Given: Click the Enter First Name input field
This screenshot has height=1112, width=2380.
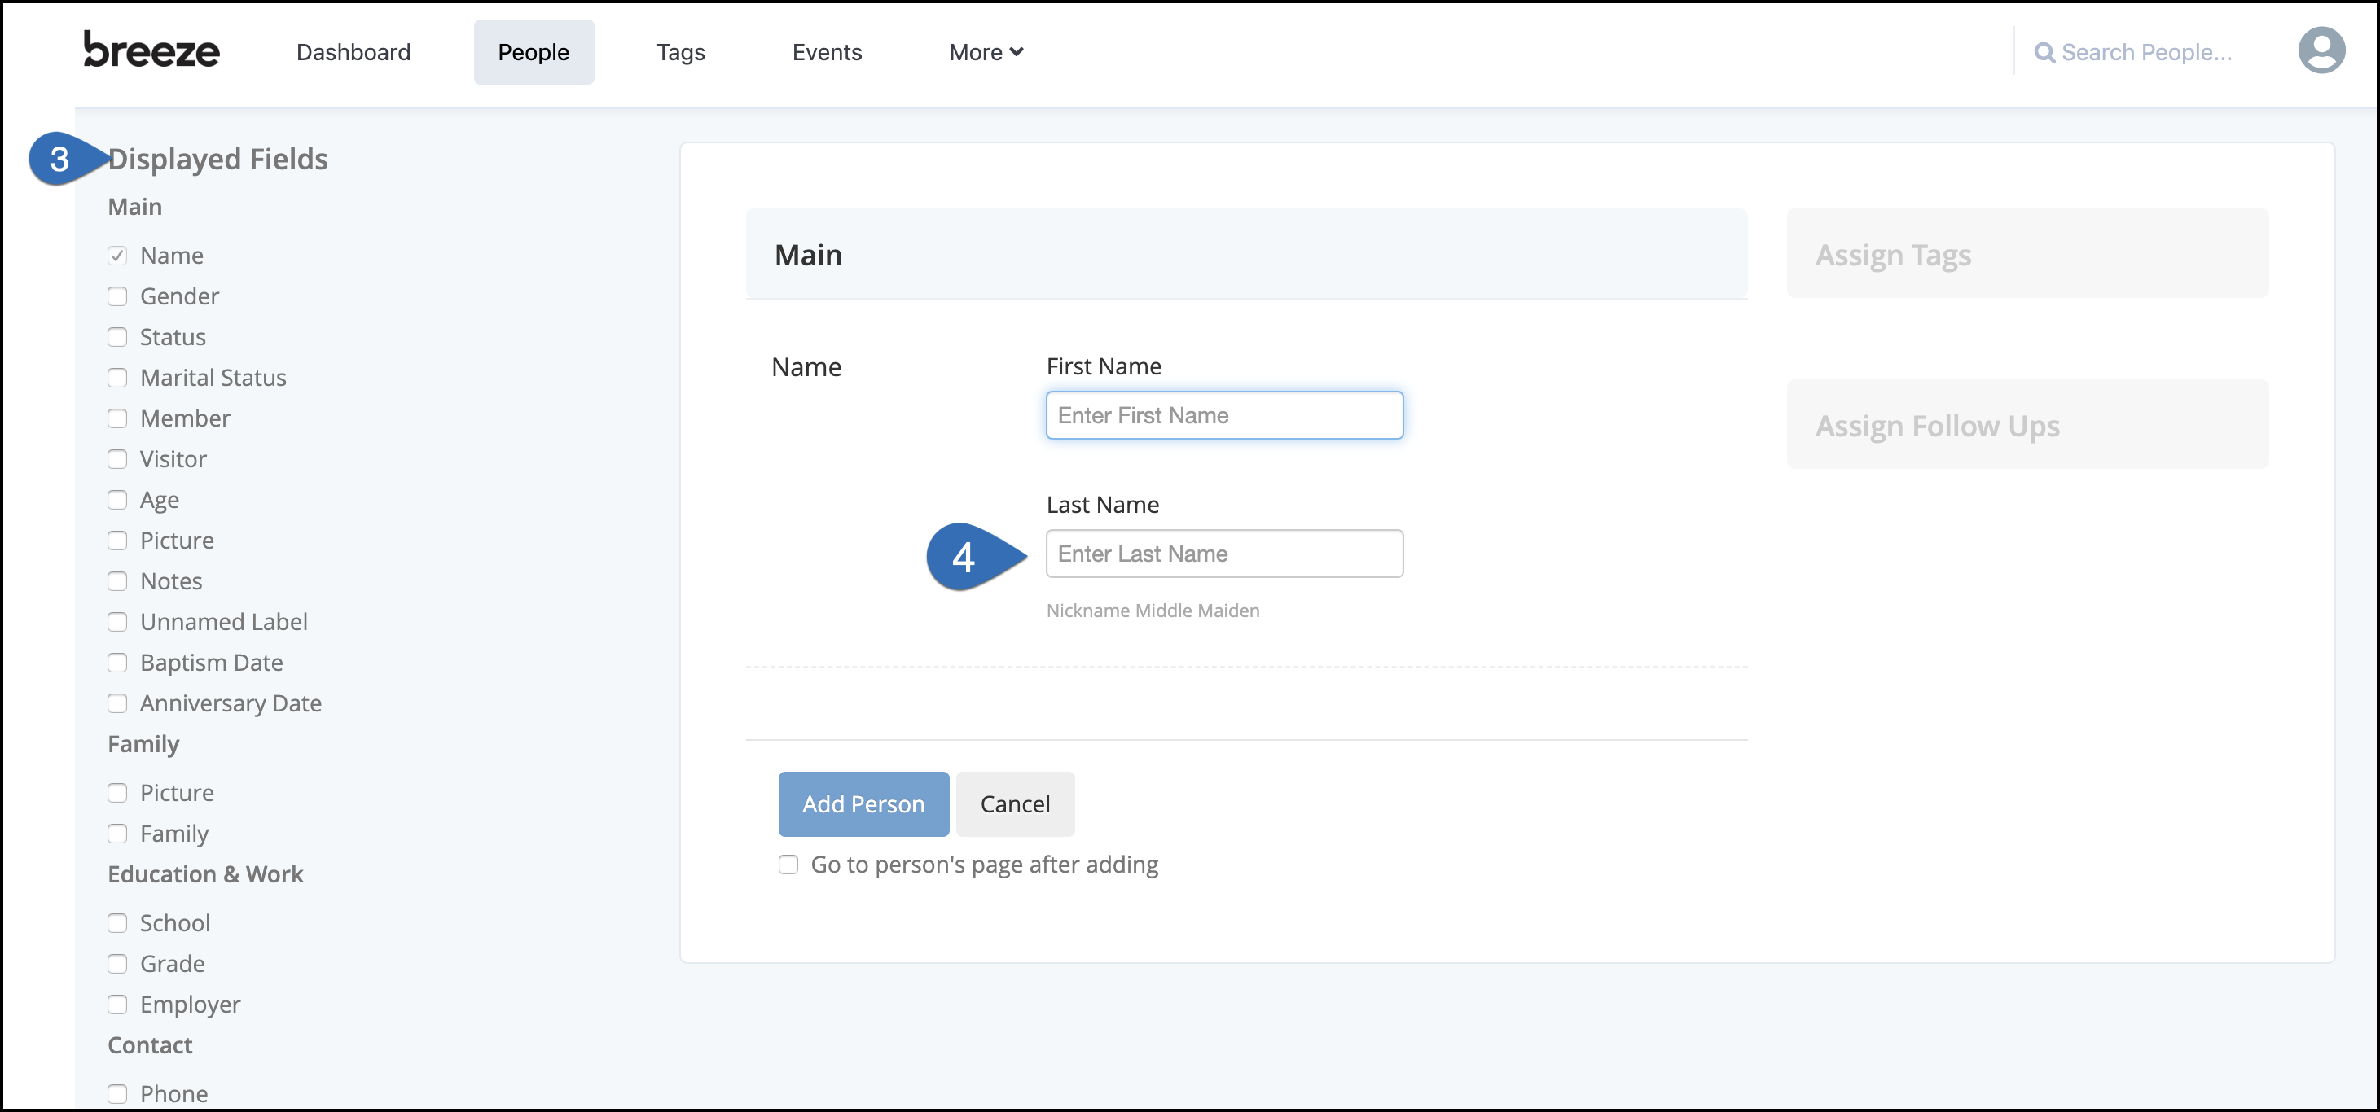Looking at the screenshot, I should 1223,414.
